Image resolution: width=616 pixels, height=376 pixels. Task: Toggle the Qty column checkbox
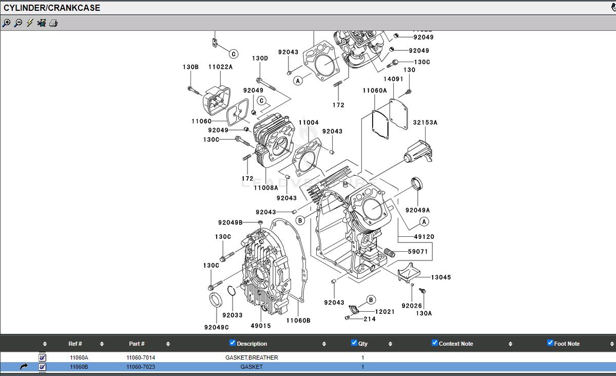354,343
